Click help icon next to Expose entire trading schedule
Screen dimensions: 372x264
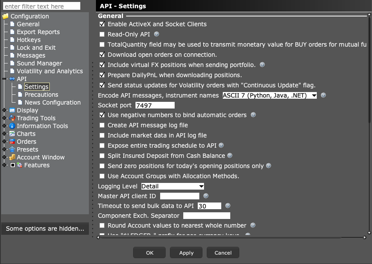[221, 145]
